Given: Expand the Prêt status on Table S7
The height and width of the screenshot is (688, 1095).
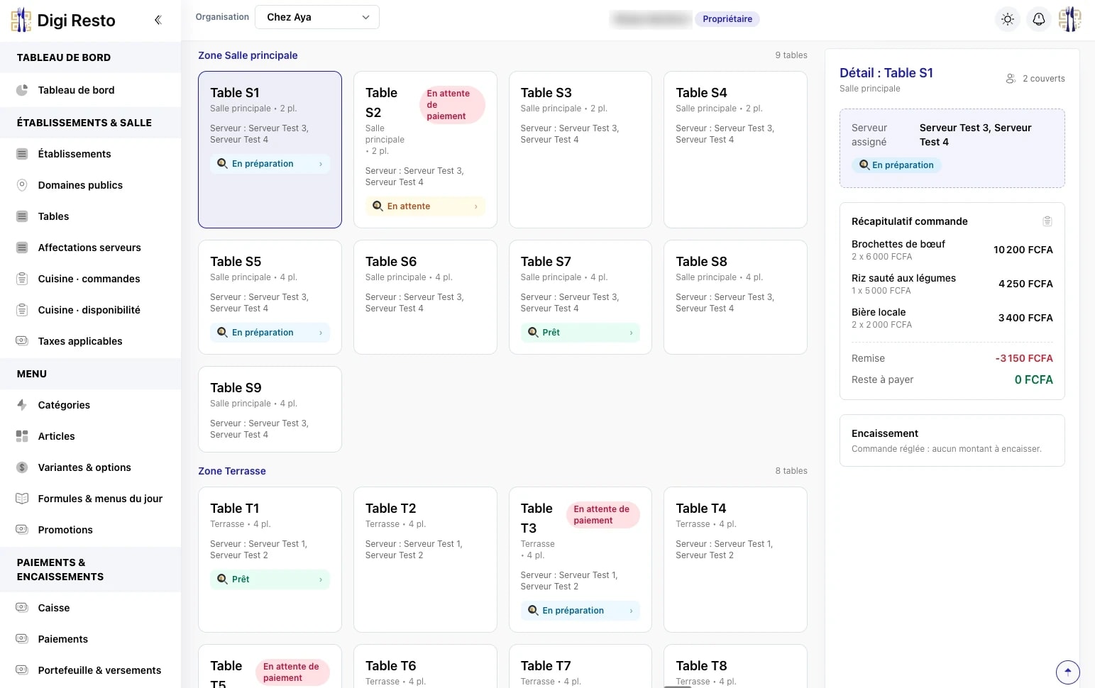Looking at the screenshot, I should [x=580, y=333].
